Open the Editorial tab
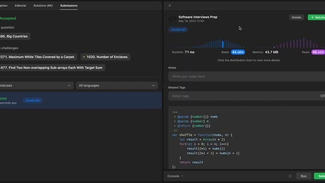The height and width of the screenshot is (183, 325). (x=20, y=6)
